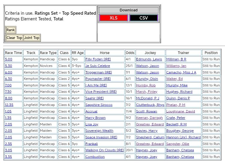The image size is (225, 166).
Task: View trainer Hannon (Jnr), Richard link
Action: coord(184,137)
